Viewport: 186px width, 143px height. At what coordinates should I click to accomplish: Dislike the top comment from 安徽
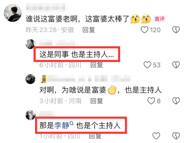pos(176,30)
